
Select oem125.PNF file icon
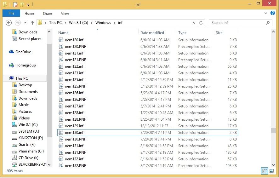[61, 86]
